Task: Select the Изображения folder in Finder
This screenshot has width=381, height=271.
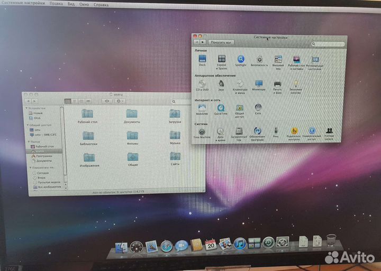Action: coord(89,160)
